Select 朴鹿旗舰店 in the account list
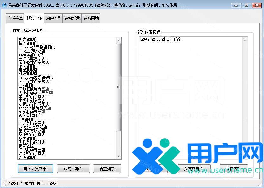Image resolution: width=264 pixels, height=188 pixels. pyautogui.click(x=28, y=40)
